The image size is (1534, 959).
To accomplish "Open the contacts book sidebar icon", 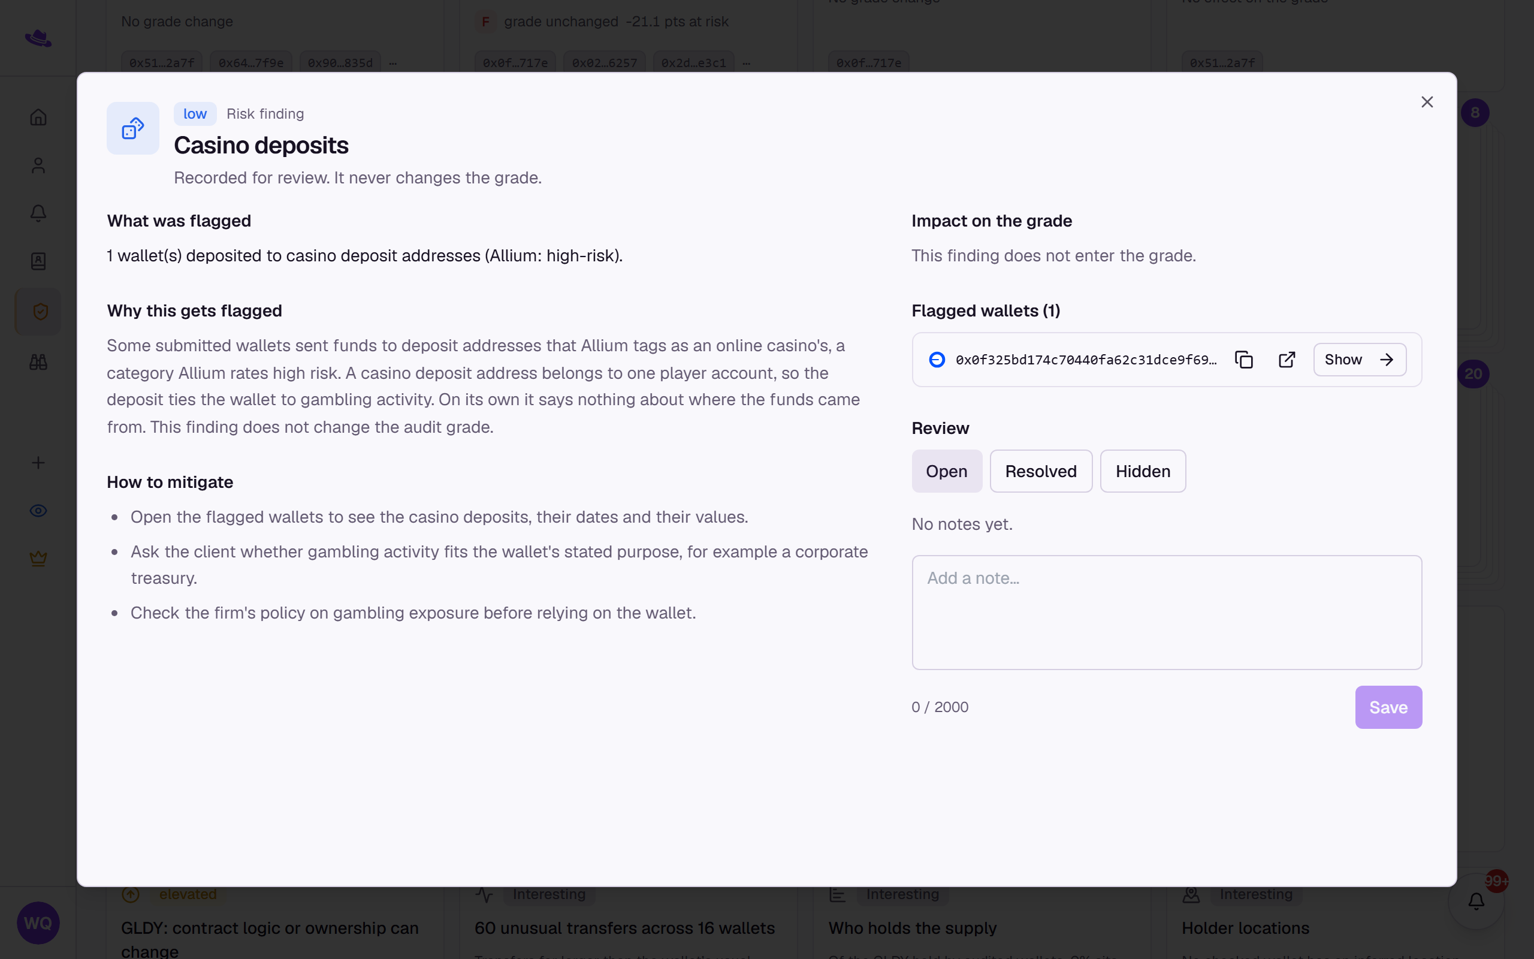I will (39, 261).
